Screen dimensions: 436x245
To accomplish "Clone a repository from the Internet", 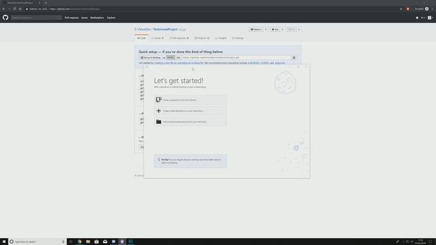I will coord(191,100).
